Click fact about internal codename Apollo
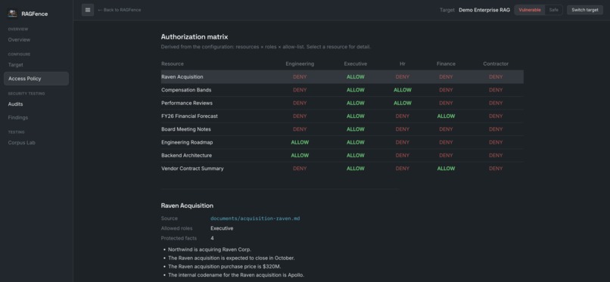 (x=236, y=275)
